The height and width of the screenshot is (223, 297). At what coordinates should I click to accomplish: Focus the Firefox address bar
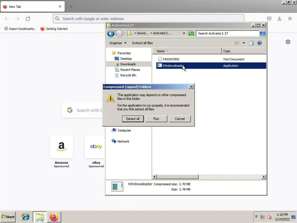pyautogui.click(x=148, y=19)
